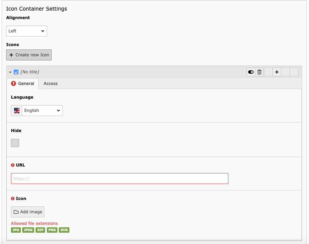Image resolution: width=309 pixels, height=244 pixels.
Task: Collapse the No title record with the arrow
Action: tap(10, 72)
